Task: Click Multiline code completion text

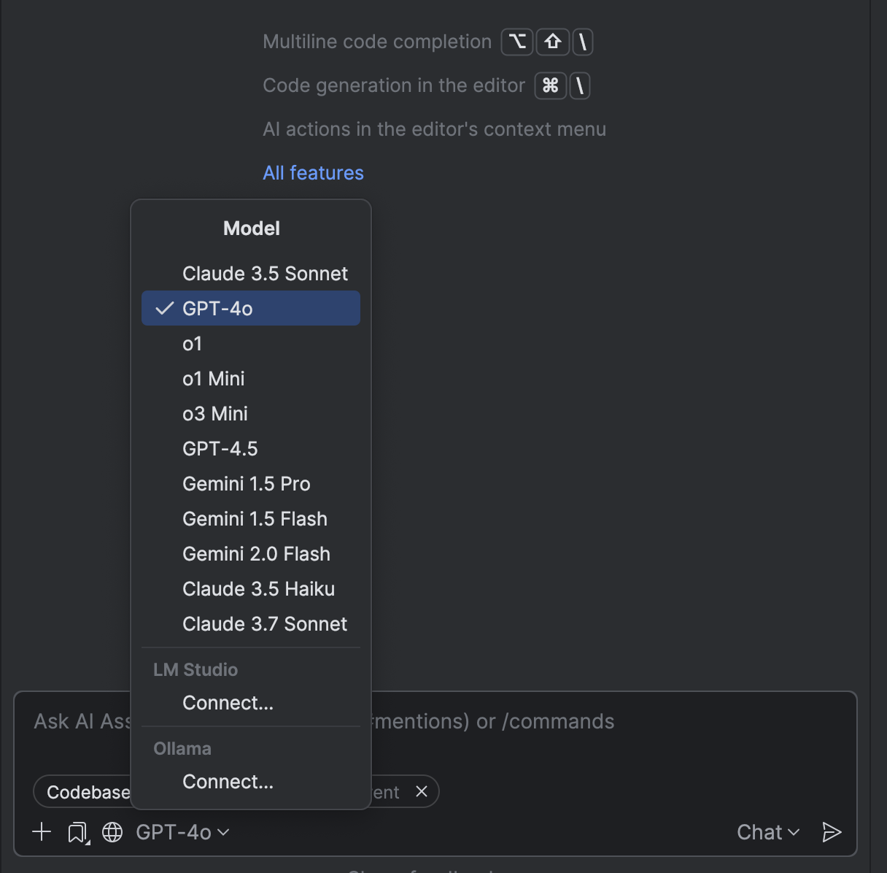Action: click(x=377, y=42)
